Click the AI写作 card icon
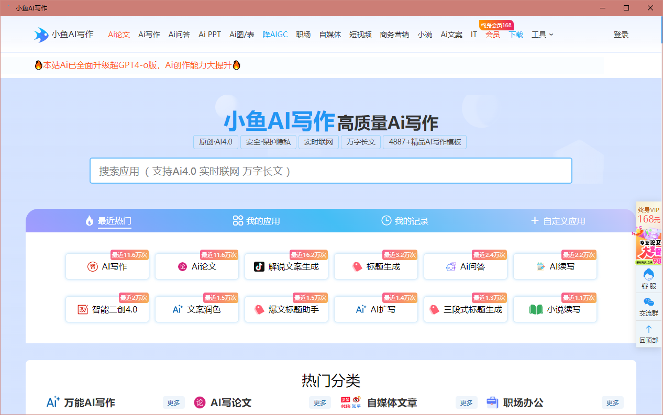This screenshot has height=415, width=663. pos(93,267)
